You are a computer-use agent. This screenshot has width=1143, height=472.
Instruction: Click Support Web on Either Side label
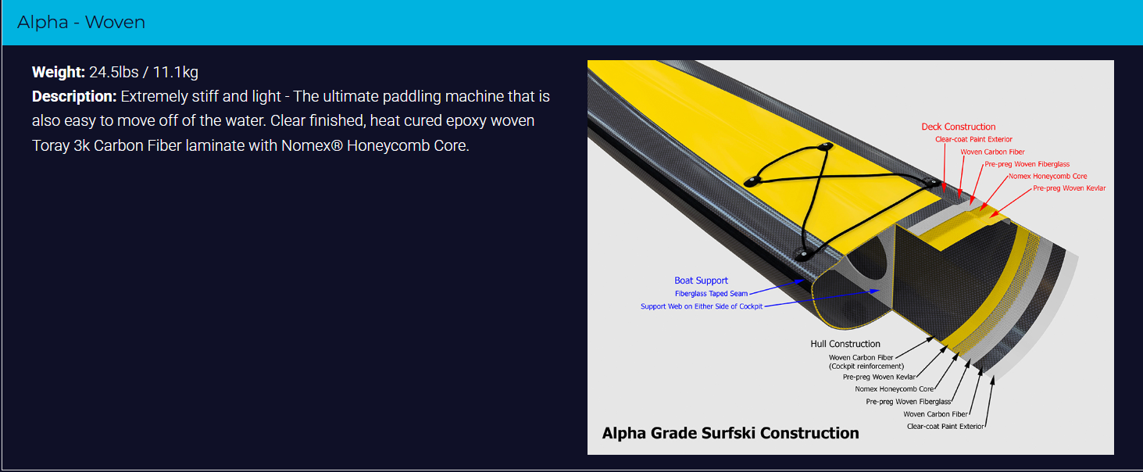pyautogui.click(x=701, y=306)
